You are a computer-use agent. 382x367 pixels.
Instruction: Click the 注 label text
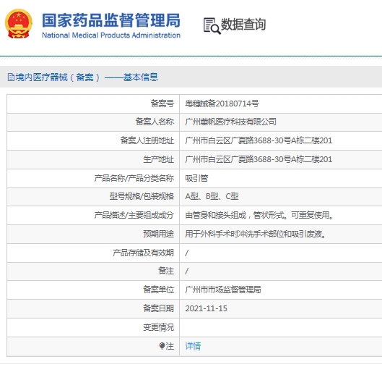tap(170, 346)
